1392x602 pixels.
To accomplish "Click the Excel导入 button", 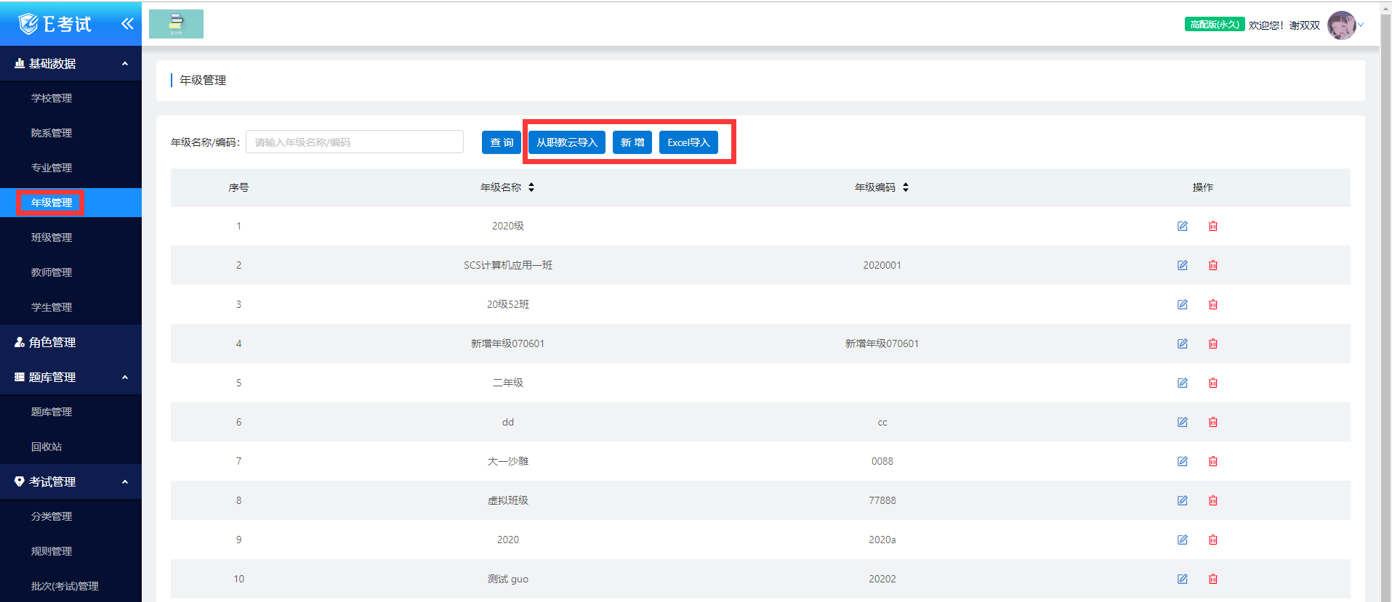I will point(688,142).
